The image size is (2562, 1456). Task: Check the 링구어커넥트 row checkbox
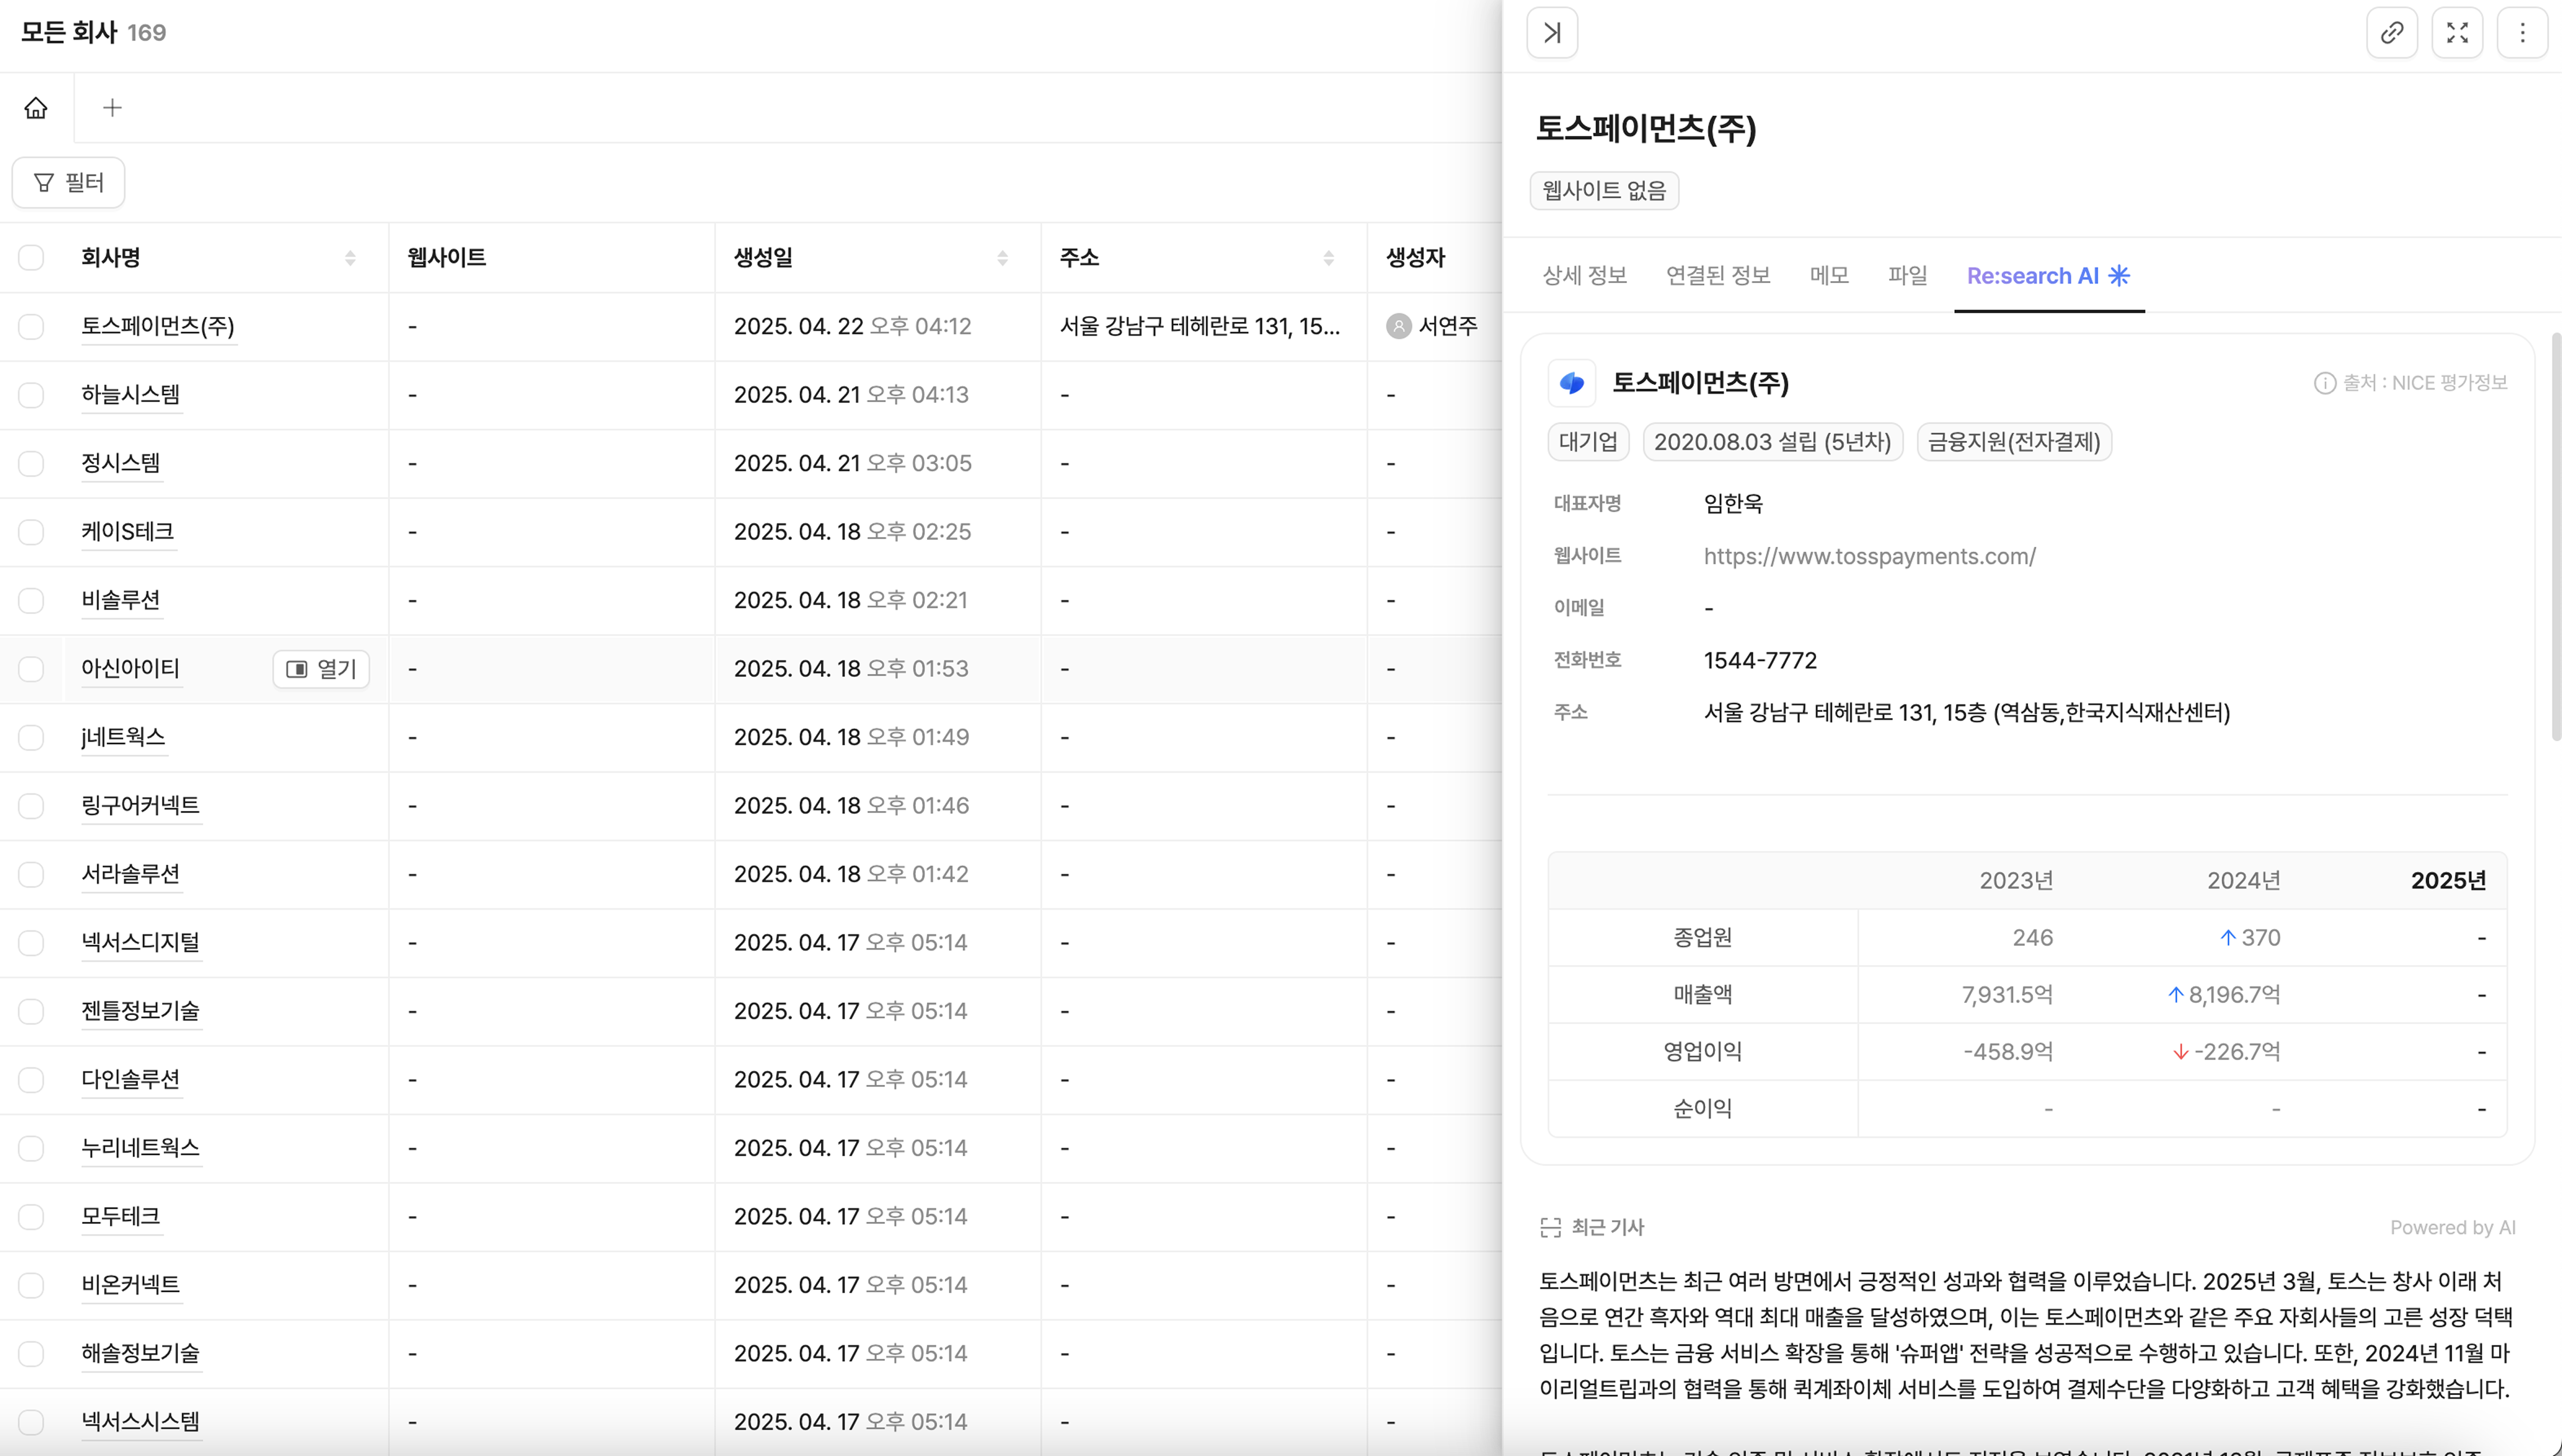[x=31, y=806]
